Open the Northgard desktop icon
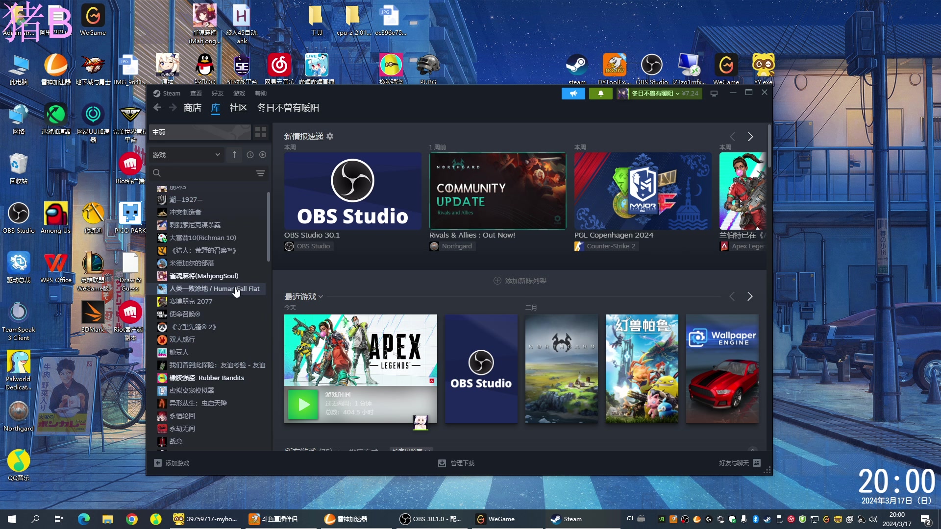The image size is (941, 529). point(19,415)
